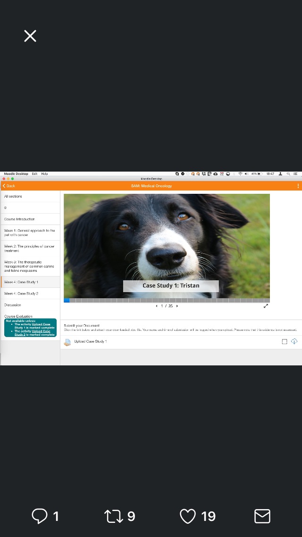Expand the slideshow to fullscreen

266,306
